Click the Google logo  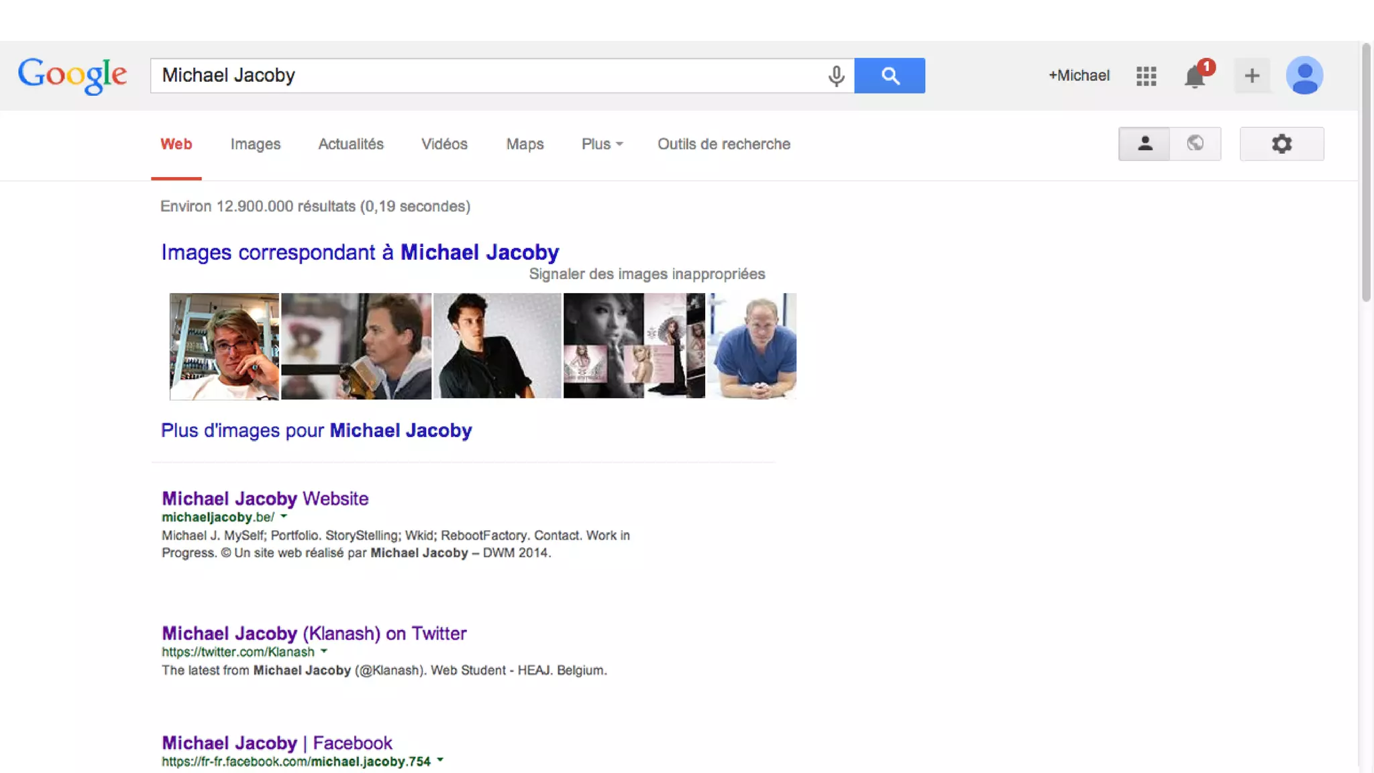pyautogui.click(x=72, y=75)
